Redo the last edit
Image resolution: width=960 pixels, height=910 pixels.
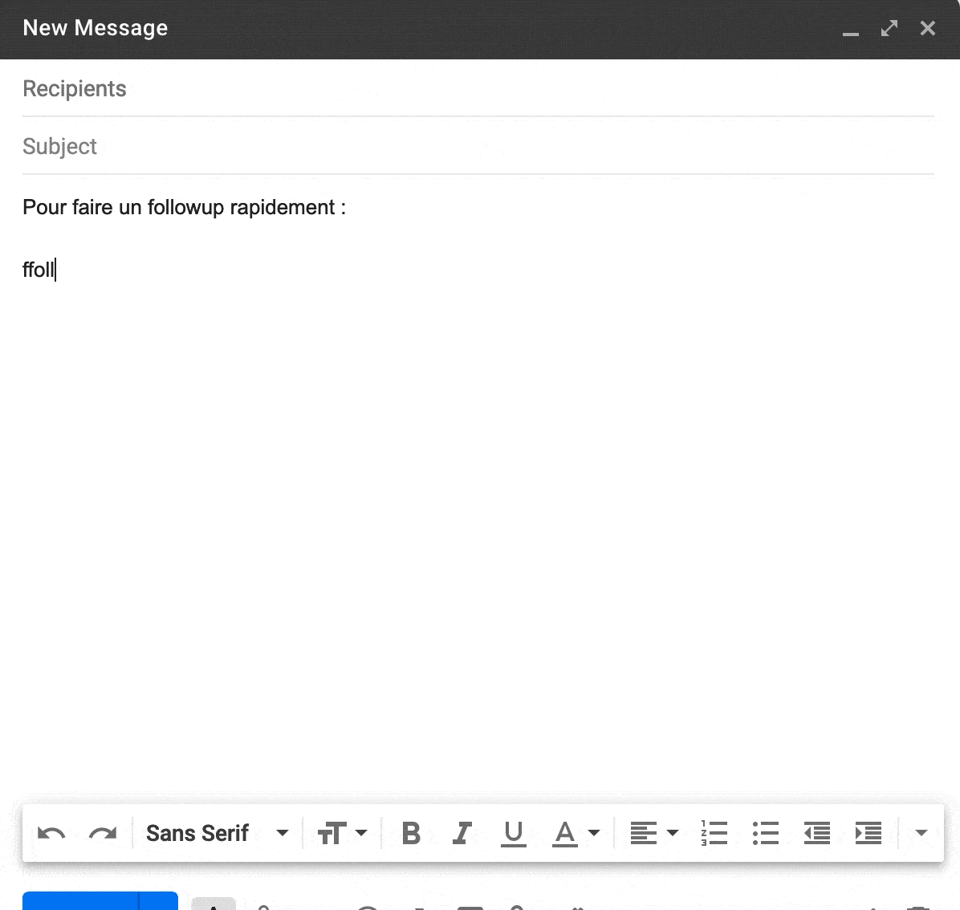103,833
